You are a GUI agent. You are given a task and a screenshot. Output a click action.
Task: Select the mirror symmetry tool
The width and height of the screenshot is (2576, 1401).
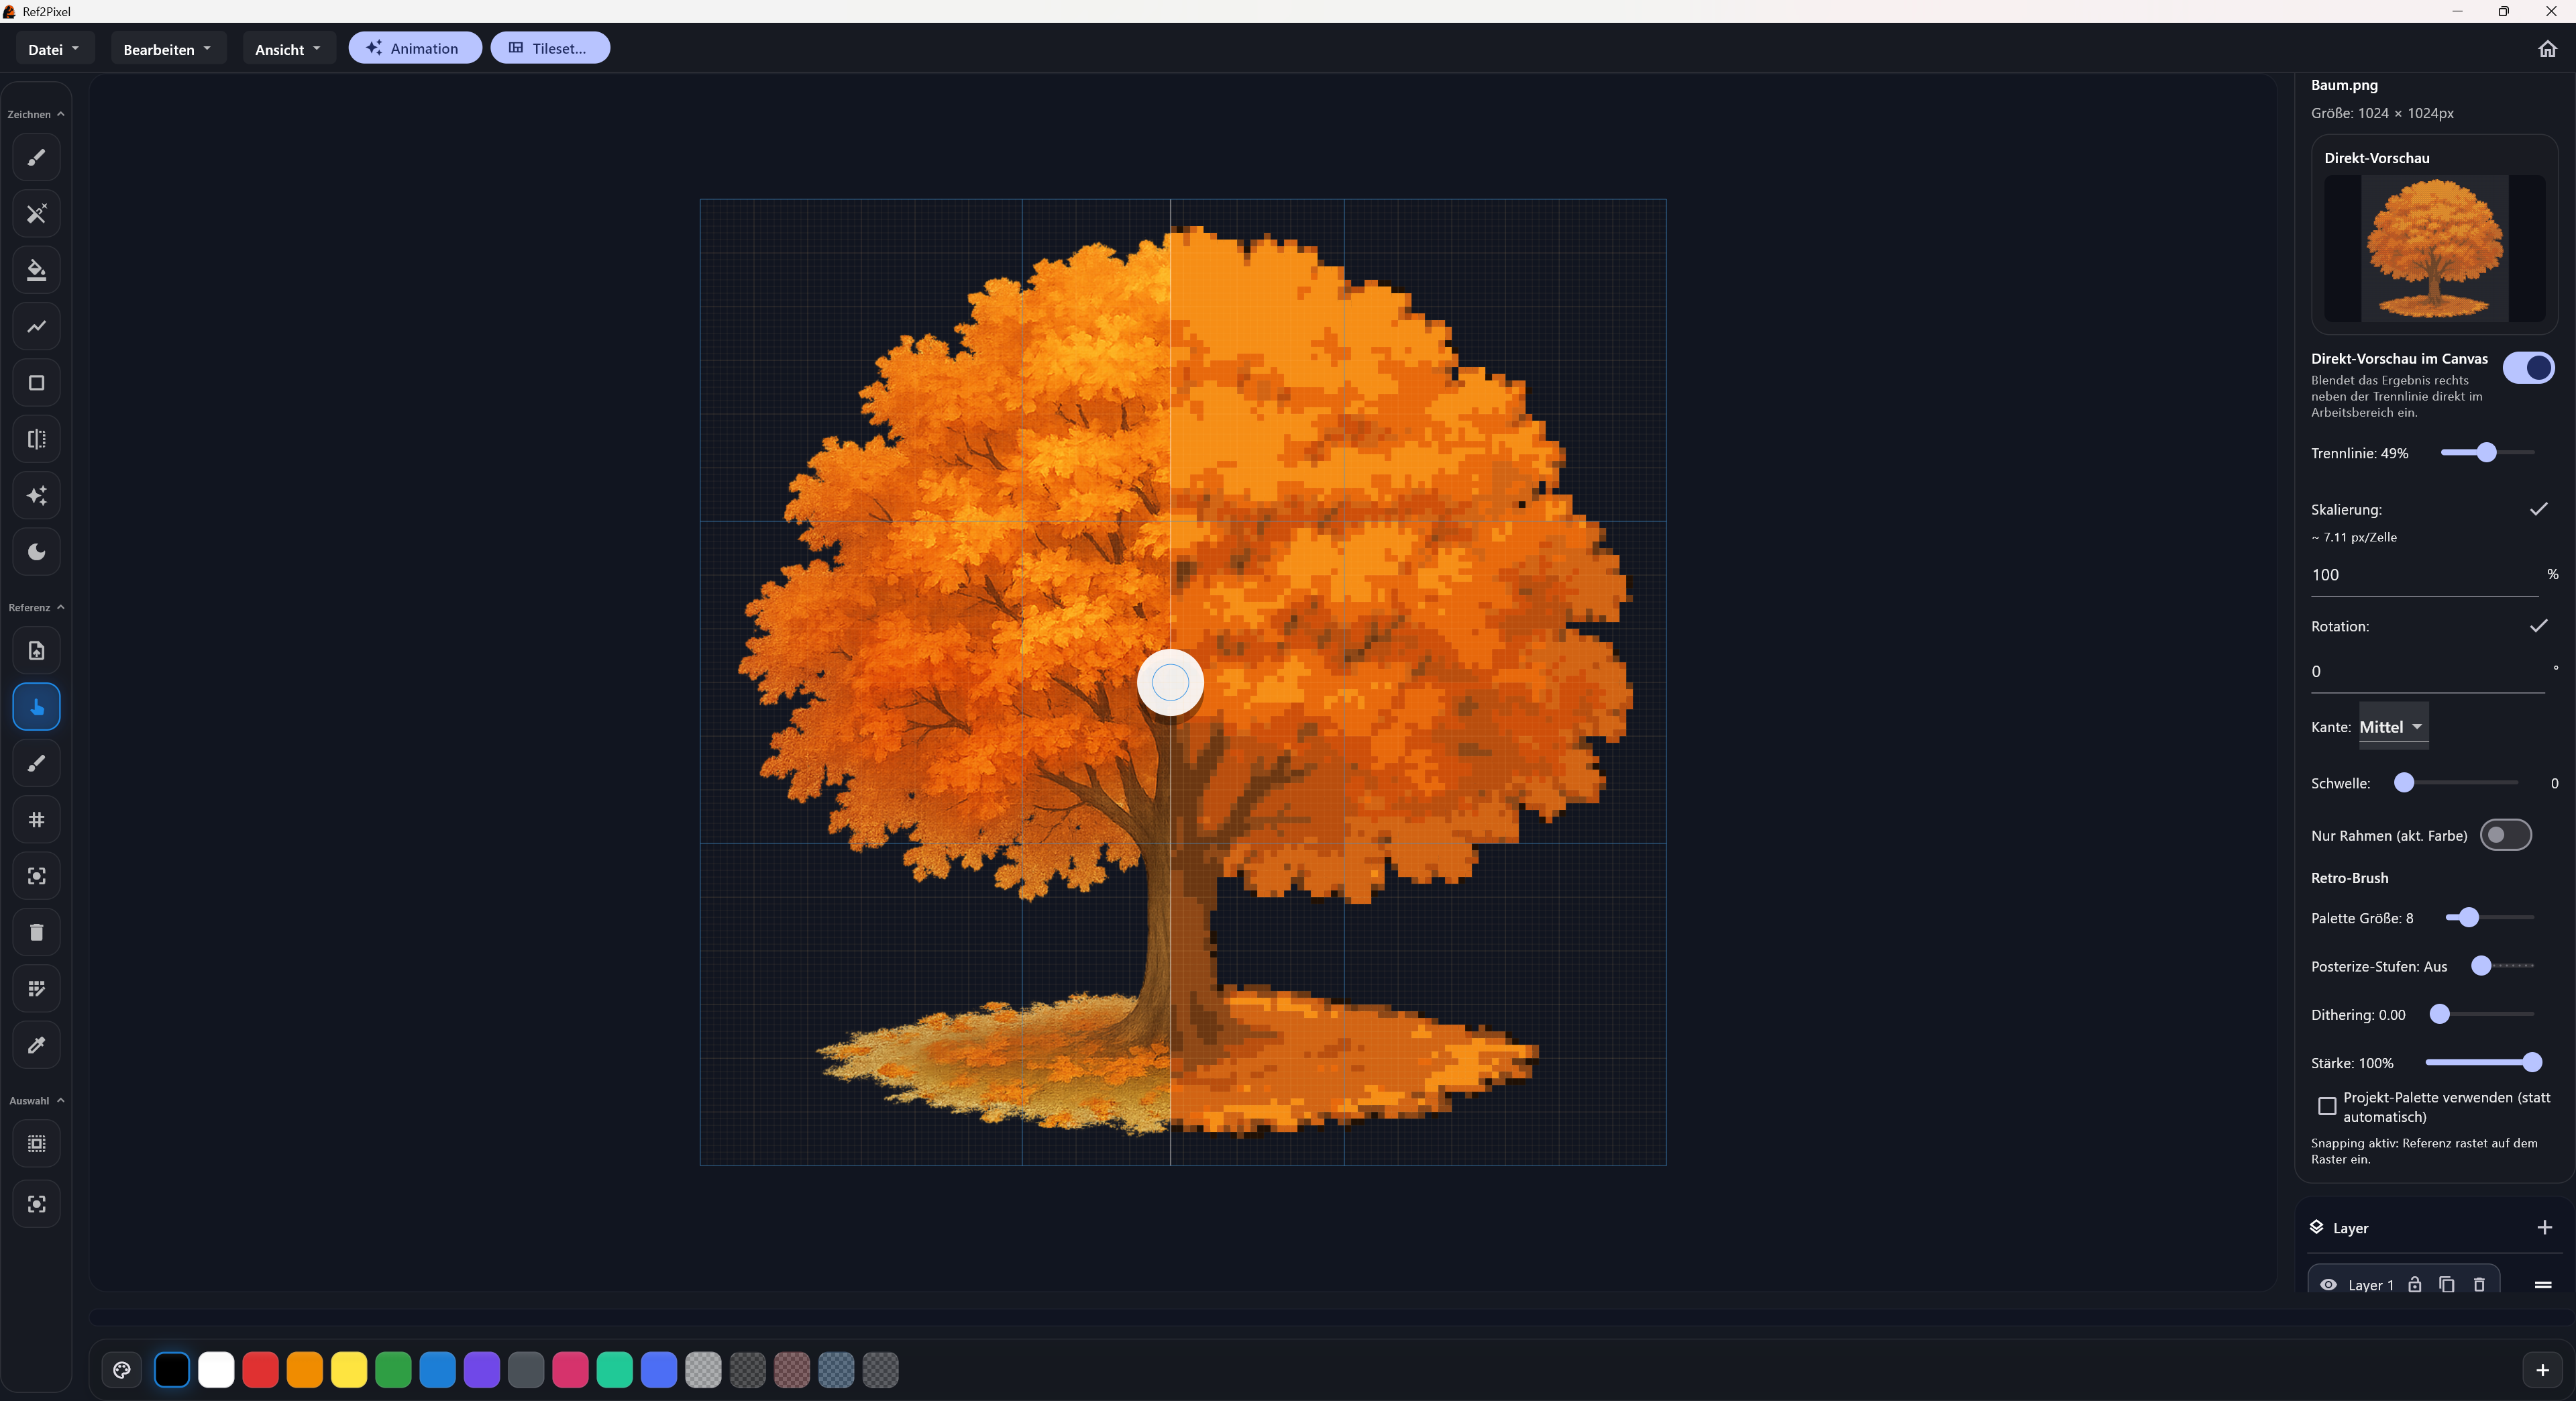point(37,439)
